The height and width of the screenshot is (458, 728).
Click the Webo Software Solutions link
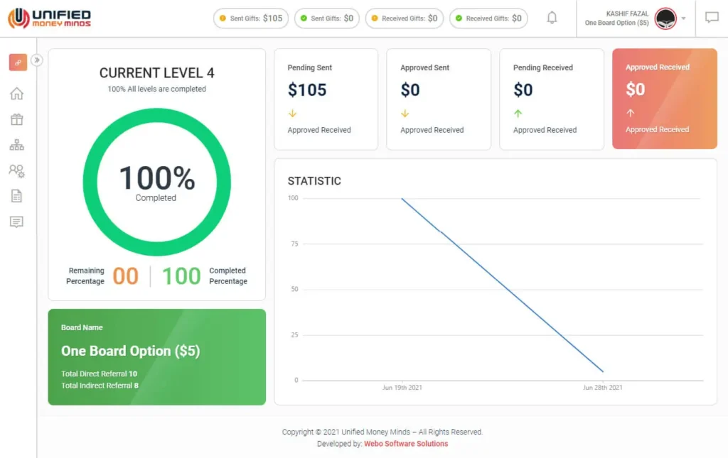406,444
